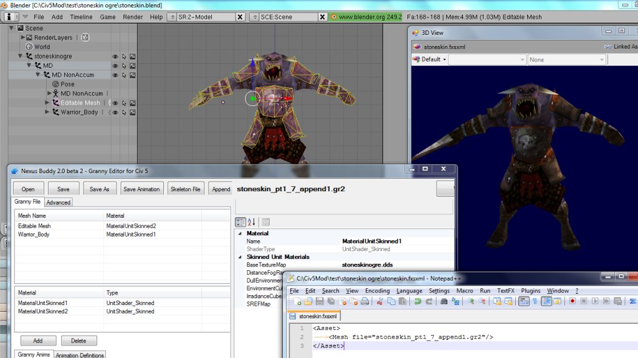The width and height of the screenshot is (638, 358).
Task: Click Notepad++ Cut scissors icon
Action: pyautogui.click(x=379, y=301)
